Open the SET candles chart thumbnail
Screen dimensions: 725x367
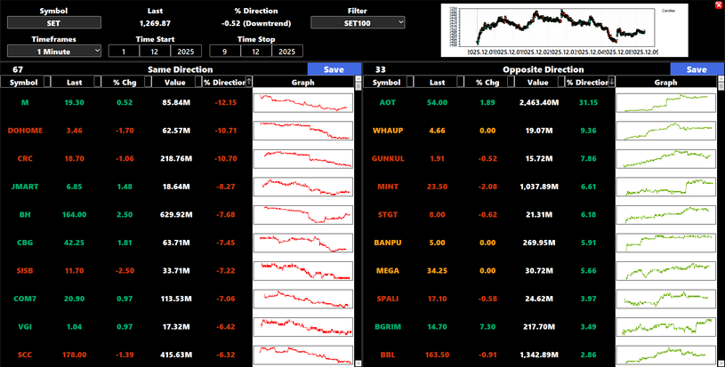(x=569, y=28)
